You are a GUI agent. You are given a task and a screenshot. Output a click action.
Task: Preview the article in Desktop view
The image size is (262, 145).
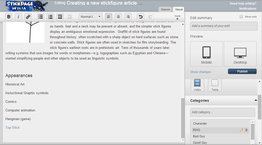[x=240, y=54]
